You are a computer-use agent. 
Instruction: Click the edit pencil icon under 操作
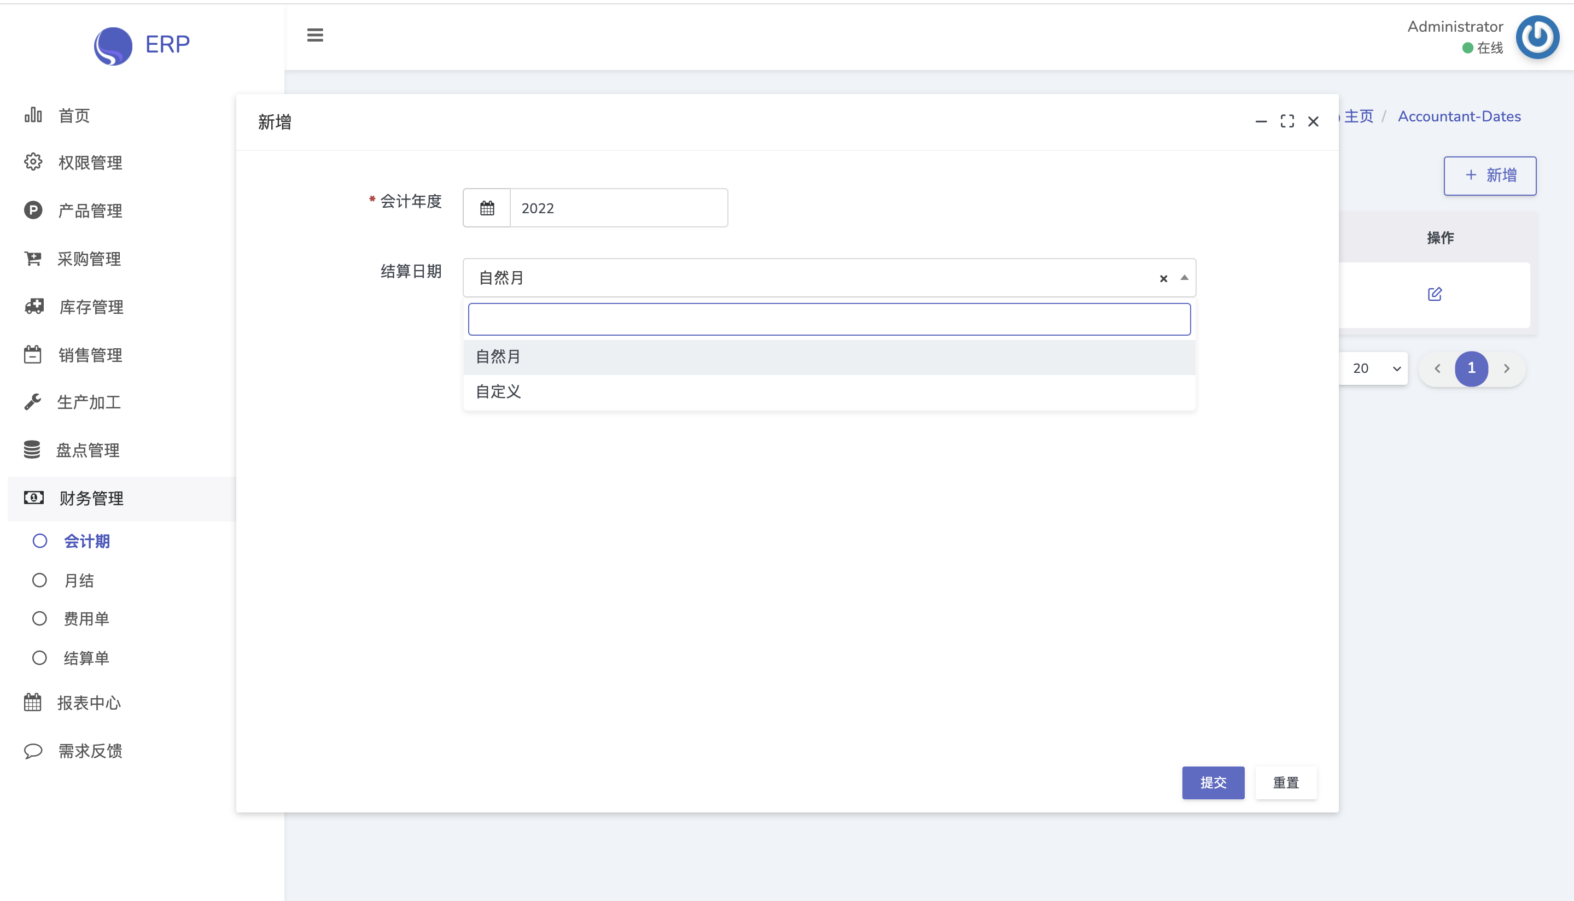pos(1434,294)
